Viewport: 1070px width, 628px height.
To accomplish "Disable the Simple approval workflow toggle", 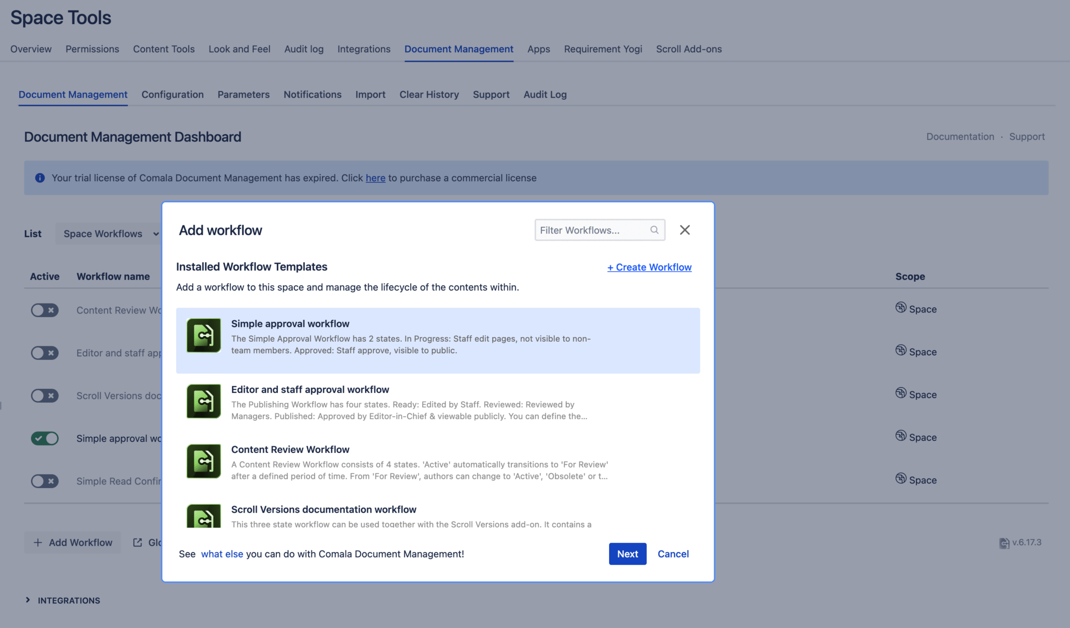I will point(45,438).
